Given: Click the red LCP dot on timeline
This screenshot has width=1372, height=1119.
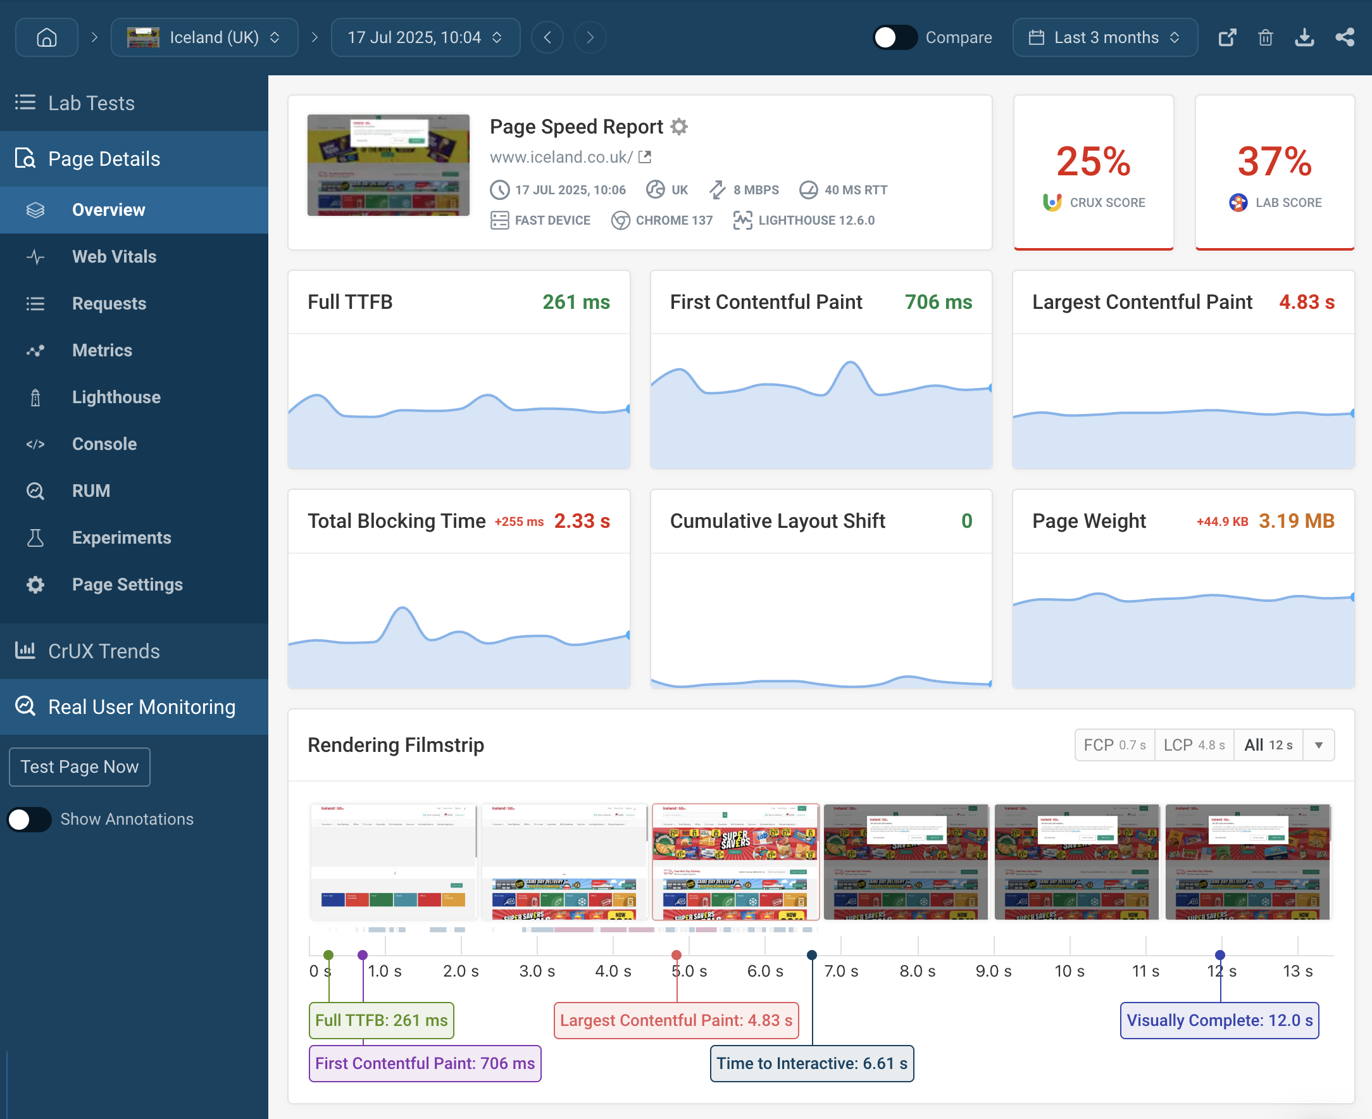Looking at the screenshot, I should click(x=676, y=954).
